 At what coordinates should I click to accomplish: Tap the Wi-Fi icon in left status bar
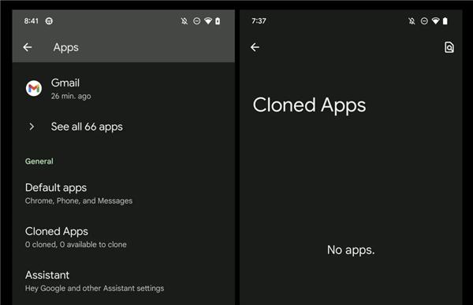point(208,20)
